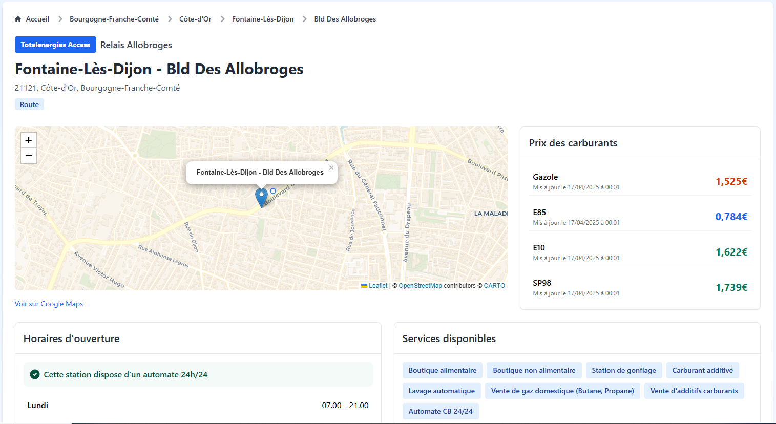The height and width of the screenshot is (424, 776).
Task: Navigate to Fontaine-Lès-Dijon breadcrumb
Action: pyautogui.click(x=263, y=19)
